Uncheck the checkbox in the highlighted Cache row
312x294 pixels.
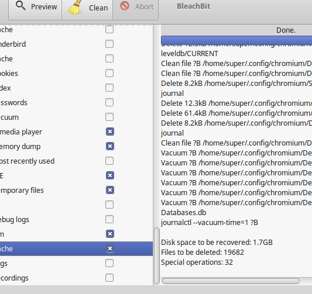coord(110,248)
